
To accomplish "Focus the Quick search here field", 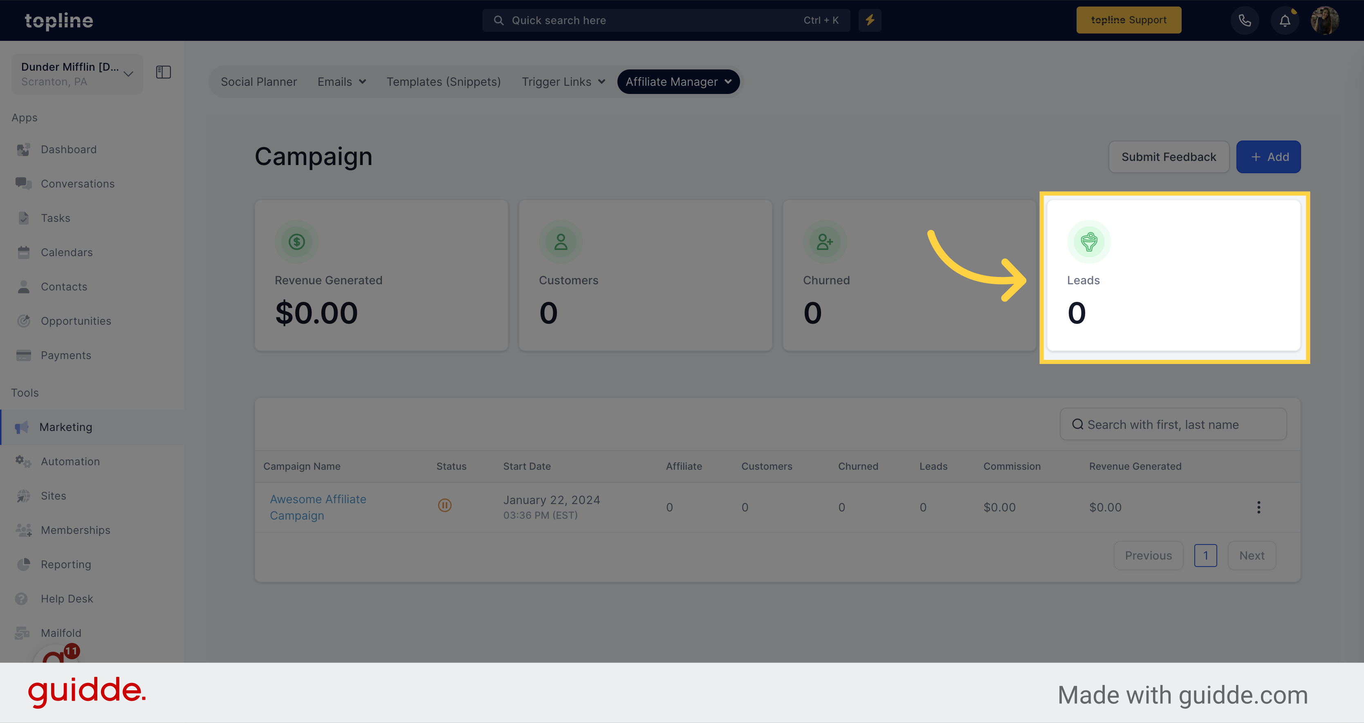I will (666, 20).
